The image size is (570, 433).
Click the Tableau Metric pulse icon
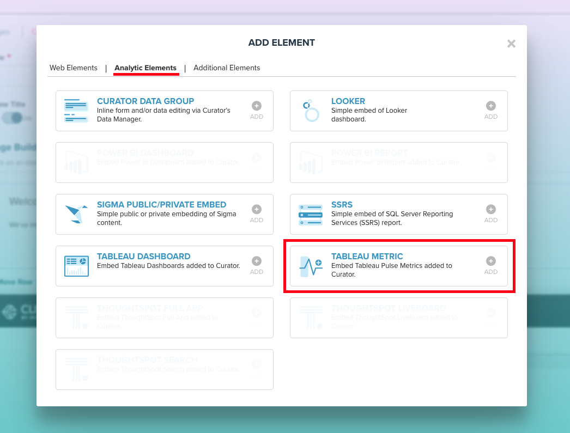(x=311, y=266)
